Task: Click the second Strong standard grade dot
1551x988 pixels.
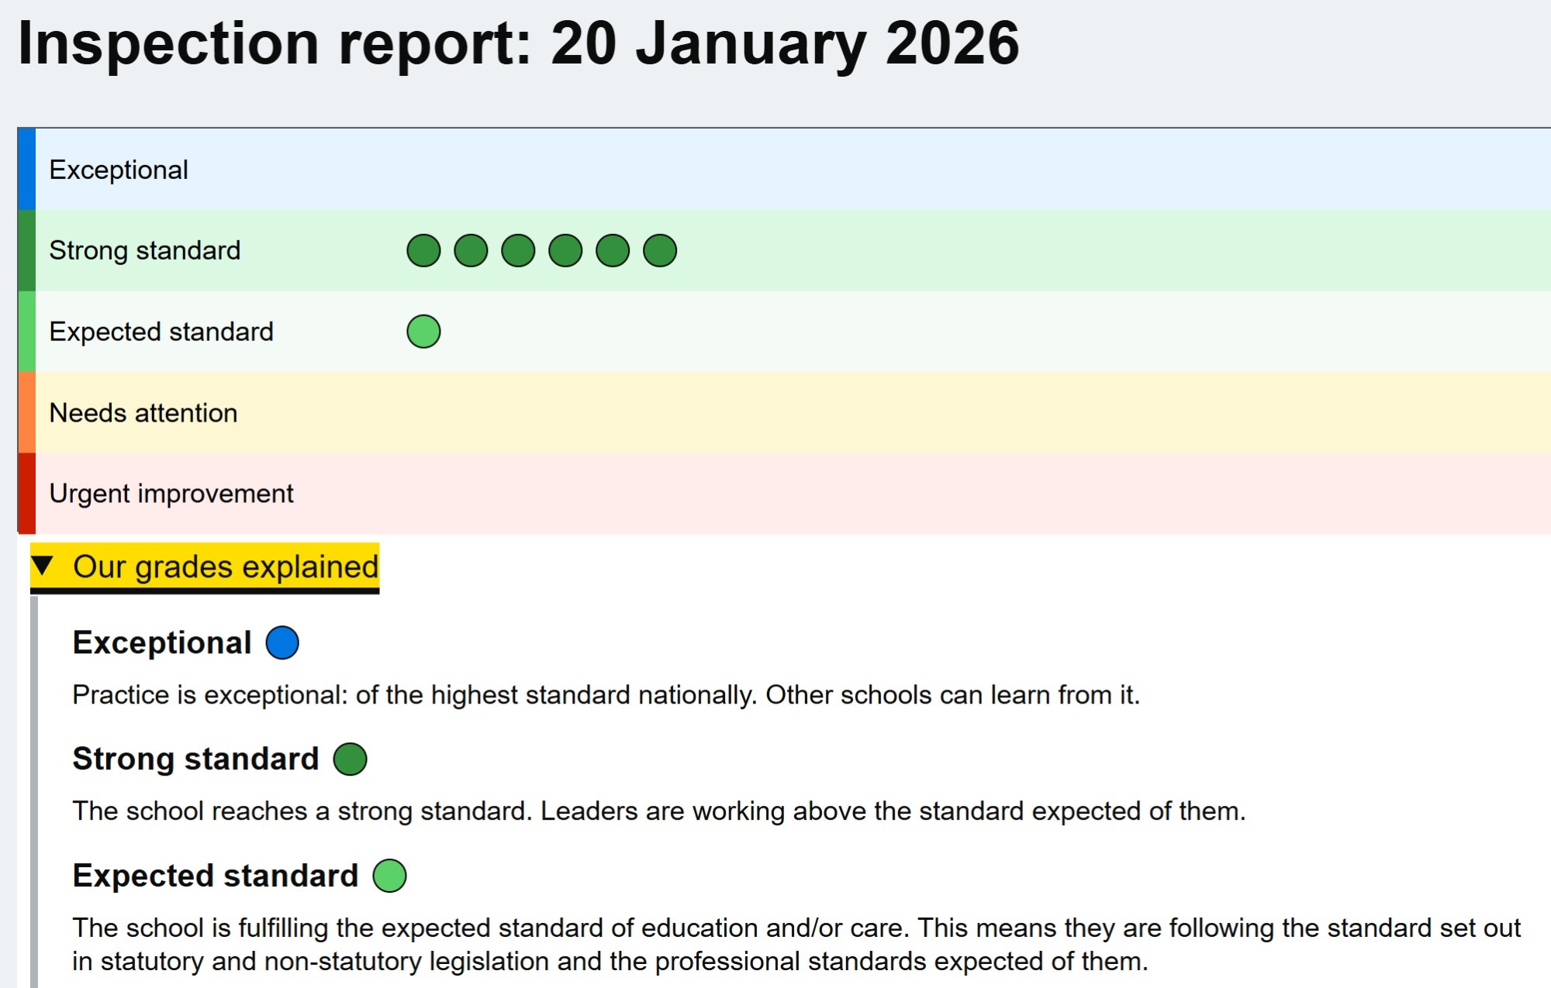Action: [x=471, y=251]
